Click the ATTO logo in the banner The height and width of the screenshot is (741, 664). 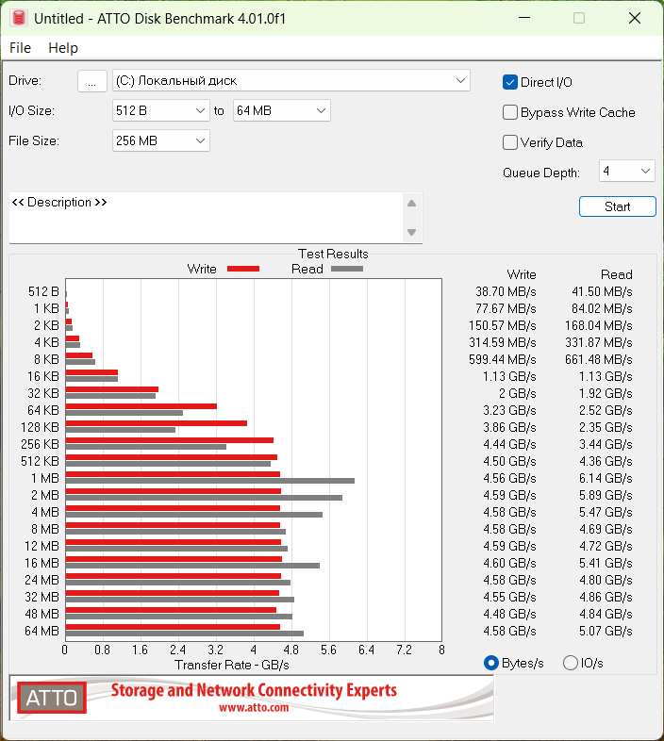tap(52, 698)
